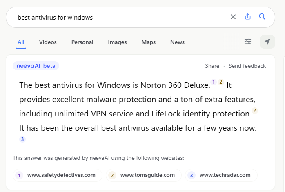Click citation 2 after Norton 360 Deluxe
The width and height of the screenshot is (285, 192).
tap(220, 82)
